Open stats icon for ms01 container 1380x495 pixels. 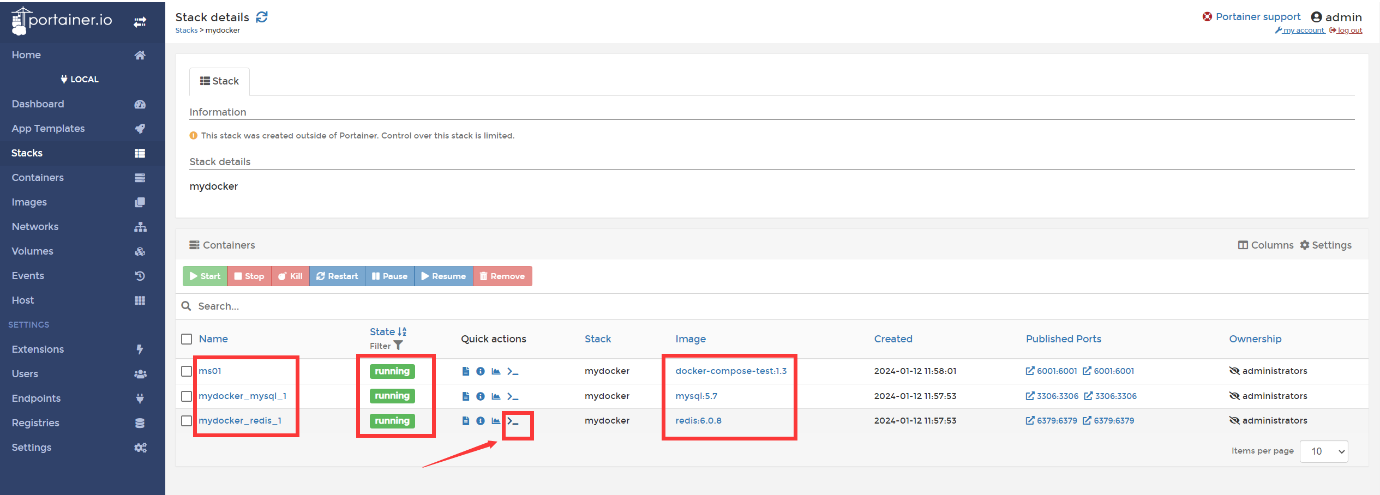(x=496, y=371)
